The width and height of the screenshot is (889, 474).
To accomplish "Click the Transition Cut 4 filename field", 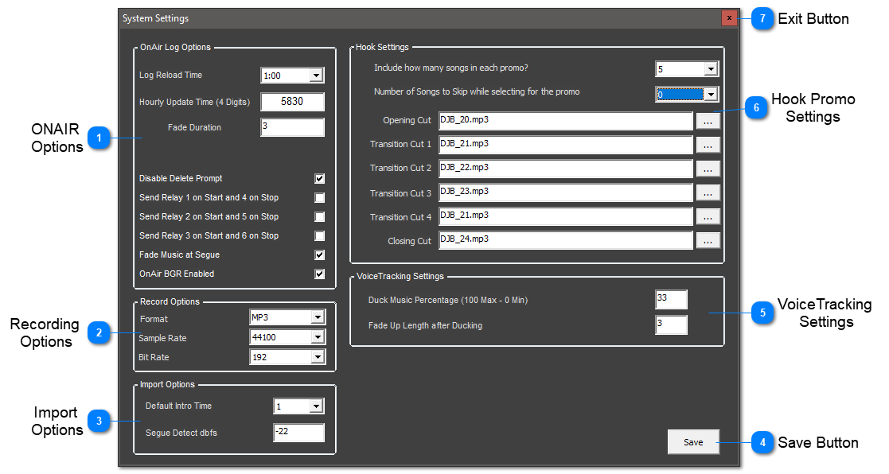I will [566, 216].
